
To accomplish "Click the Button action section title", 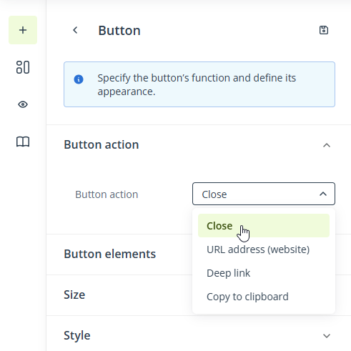I will pos(102,144).
